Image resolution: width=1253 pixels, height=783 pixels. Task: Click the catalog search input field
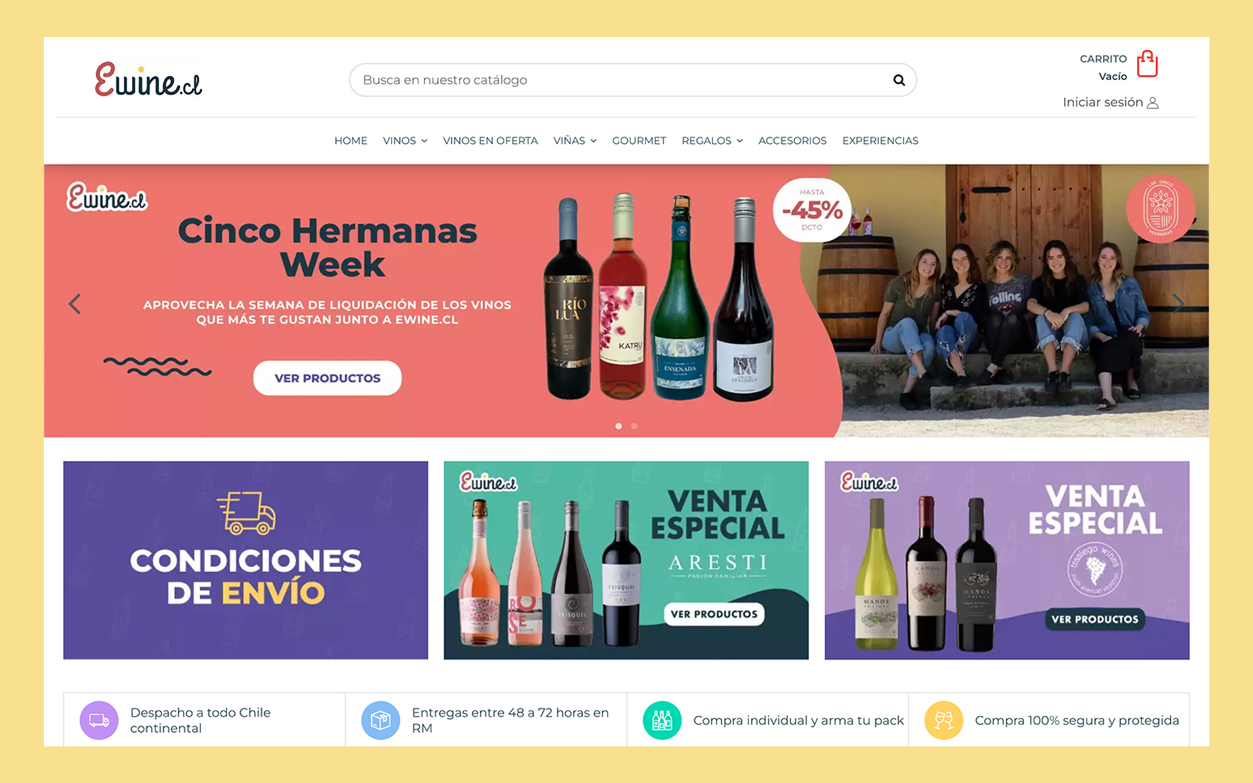[620, 80]
